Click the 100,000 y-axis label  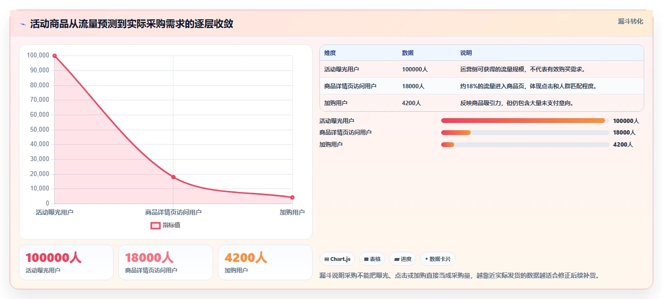click(x=38, y=55)
